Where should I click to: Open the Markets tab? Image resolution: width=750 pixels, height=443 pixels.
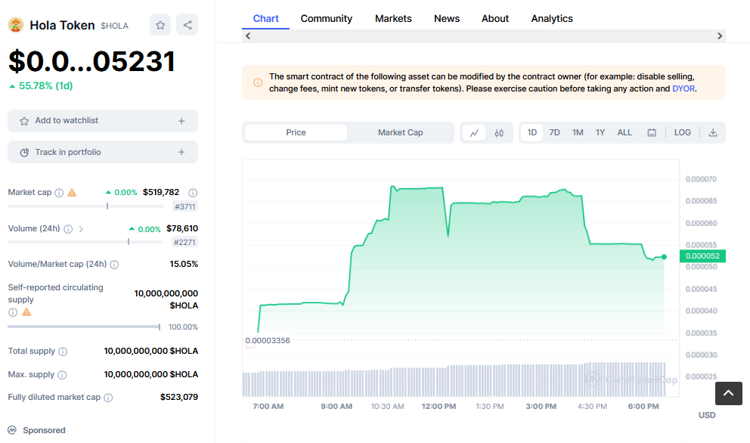click(x=393, y=19)
